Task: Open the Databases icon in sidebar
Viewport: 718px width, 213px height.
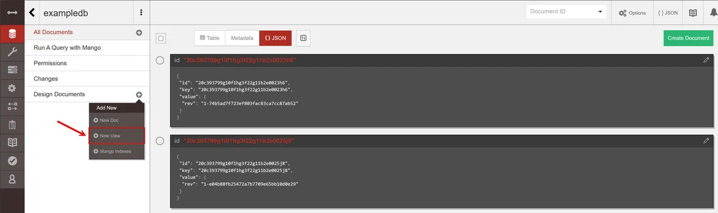Action: coord(12,34)
